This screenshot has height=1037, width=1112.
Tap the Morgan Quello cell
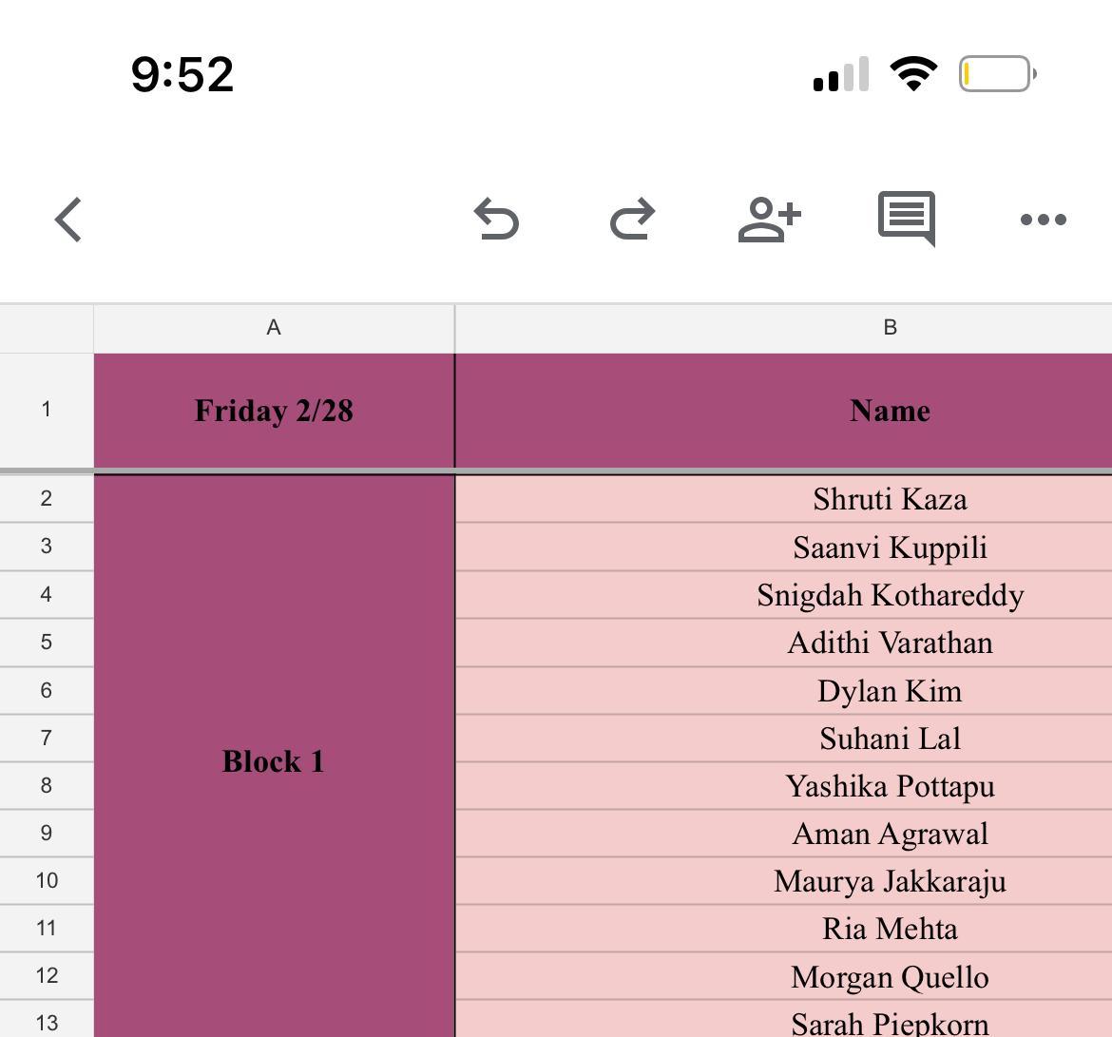890,977
